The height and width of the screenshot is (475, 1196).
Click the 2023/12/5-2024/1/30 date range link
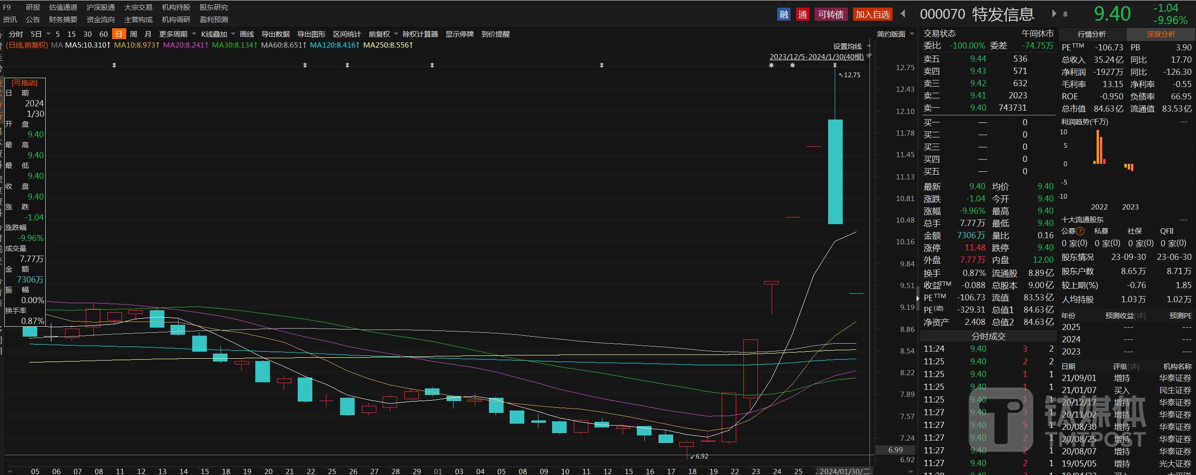click(816, 57)
